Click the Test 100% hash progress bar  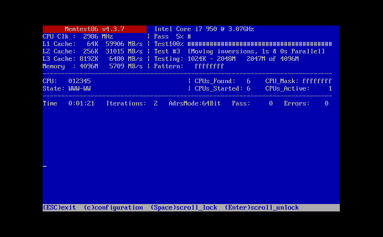point(260,44)
